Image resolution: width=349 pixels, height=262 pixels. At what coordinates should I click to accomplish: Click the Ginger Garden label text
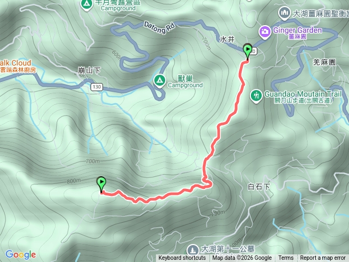297,31
